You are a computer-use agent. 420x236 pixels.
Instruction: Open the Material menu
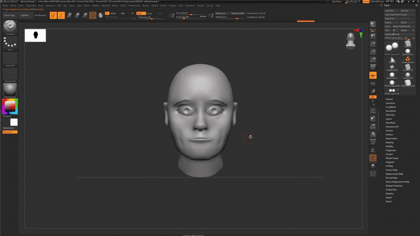(x=106, y=6)
